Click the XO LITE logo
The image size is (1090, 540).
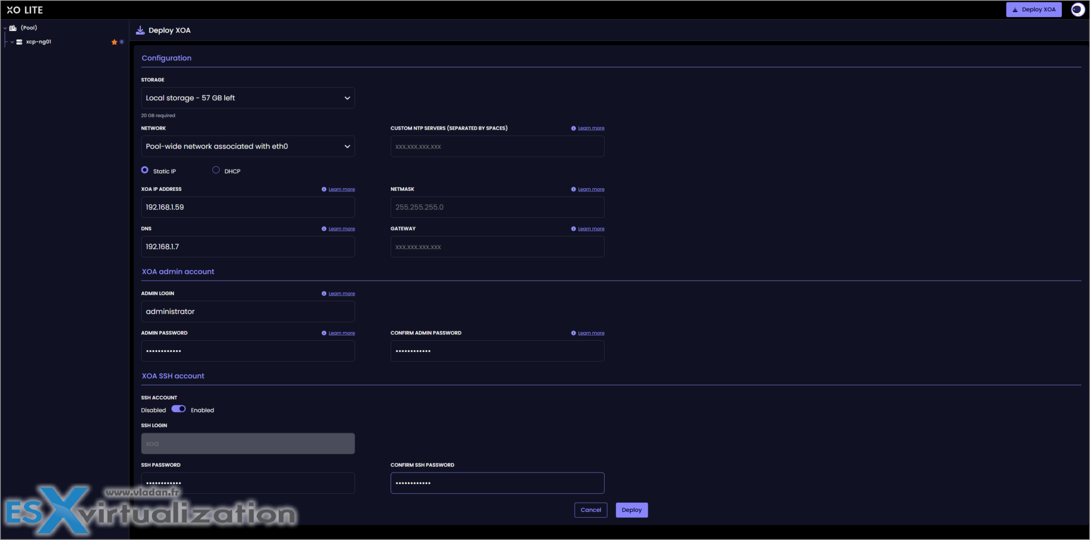[23, 9]
